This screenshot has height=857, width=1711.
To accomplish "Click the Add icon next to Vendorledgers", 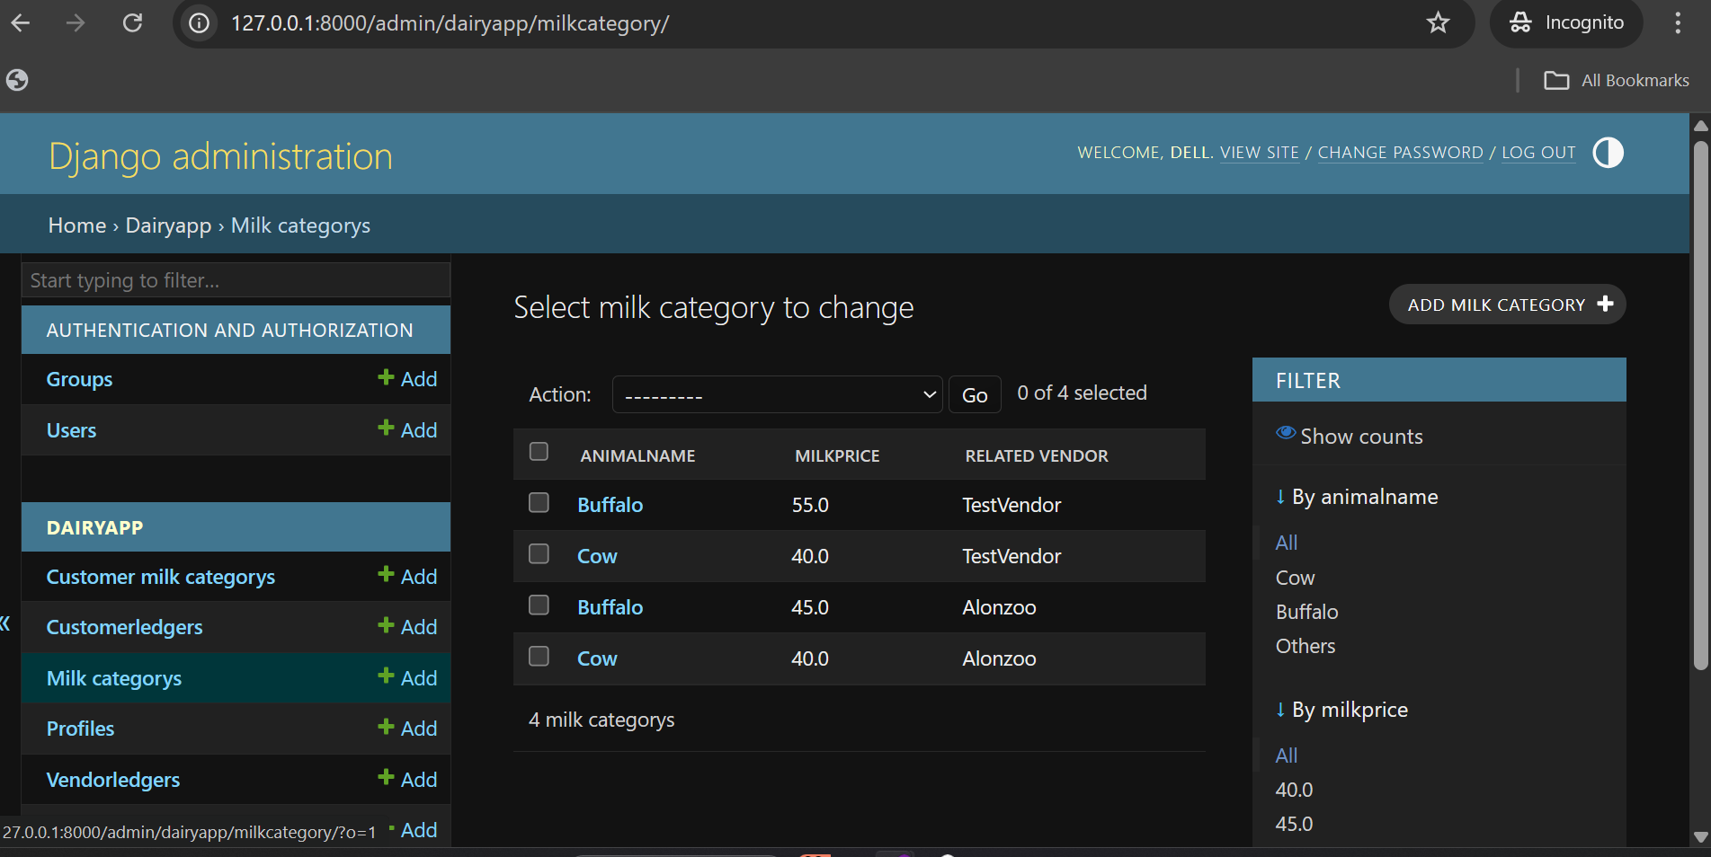I will coord(385,779).
